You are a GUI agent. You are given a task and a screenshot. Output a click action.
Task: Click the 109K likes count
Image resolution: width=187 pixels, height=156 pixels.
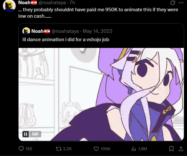pyautogui.click(x=106, y=149)
